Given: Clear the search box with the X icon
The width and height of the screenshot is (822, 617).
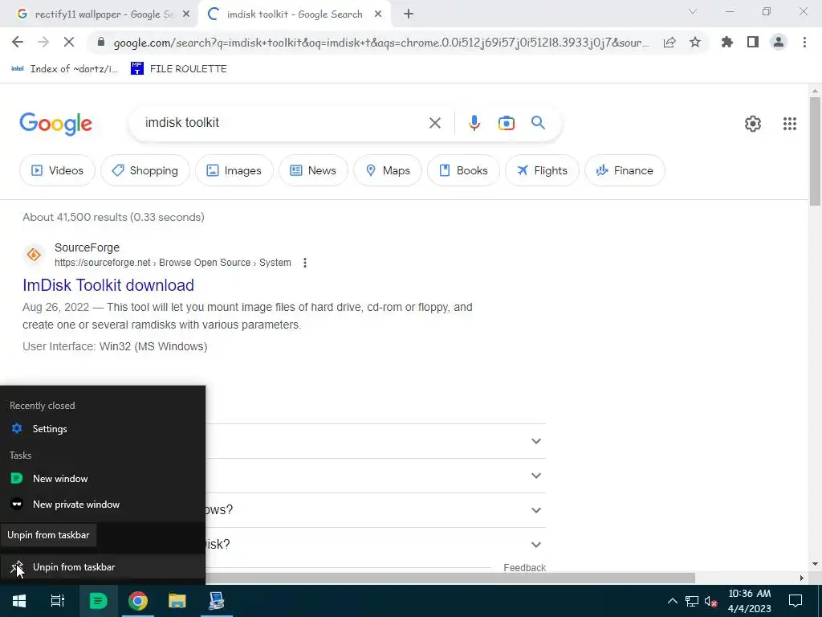Looking at the screenshot, I should (434, 123).
